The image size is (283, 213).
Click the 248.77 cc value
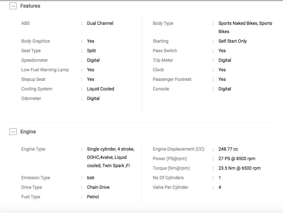[228, 149]
